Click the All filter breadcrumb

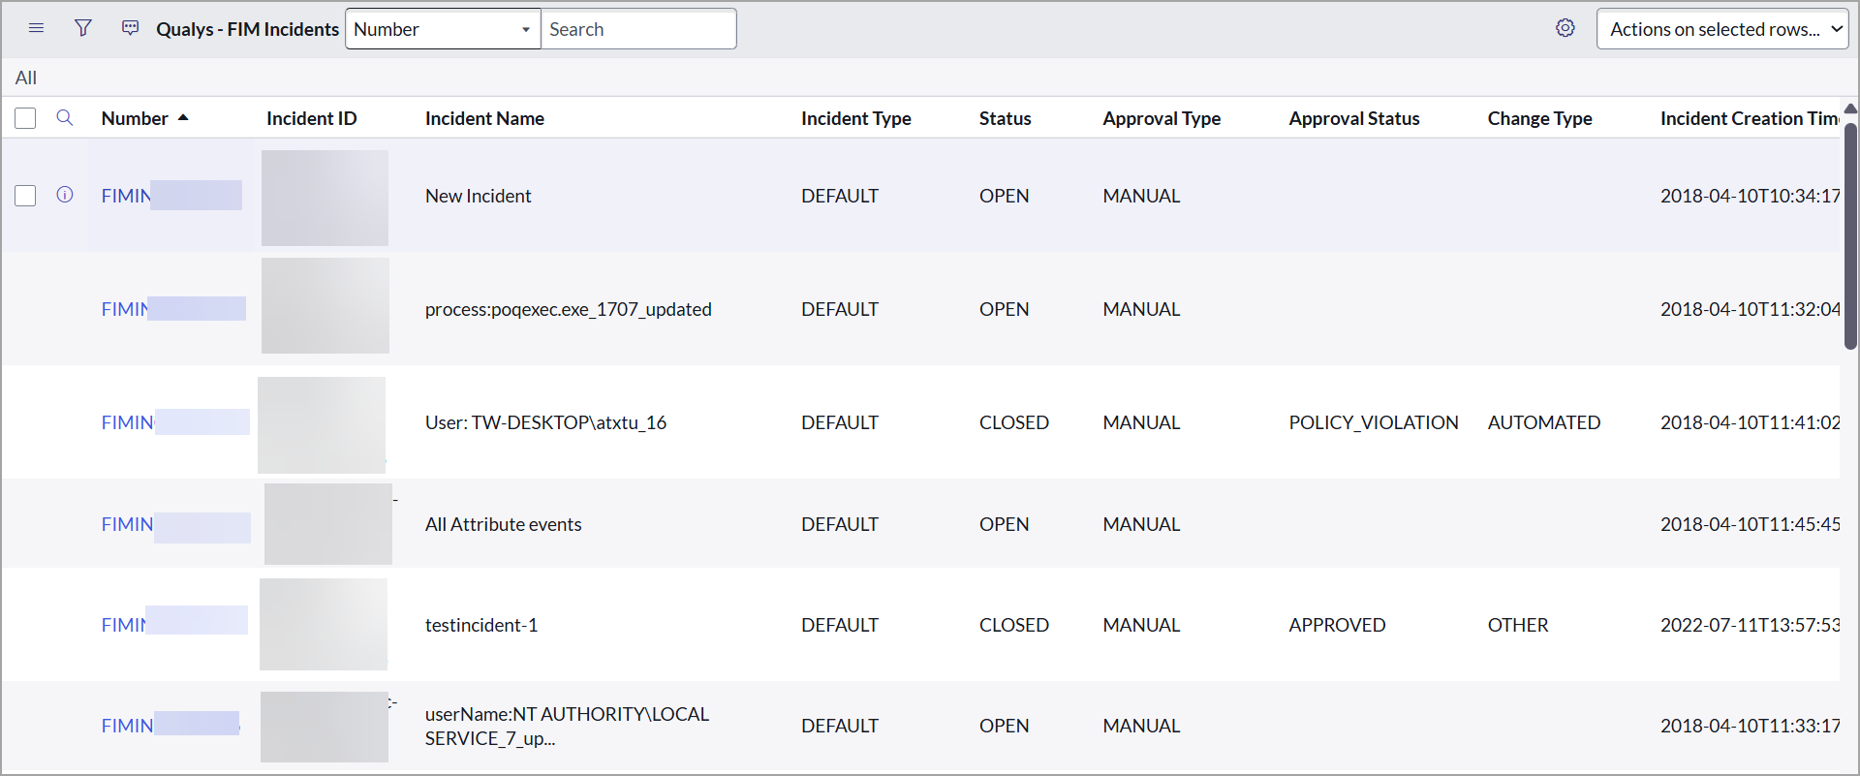point(26,78)
